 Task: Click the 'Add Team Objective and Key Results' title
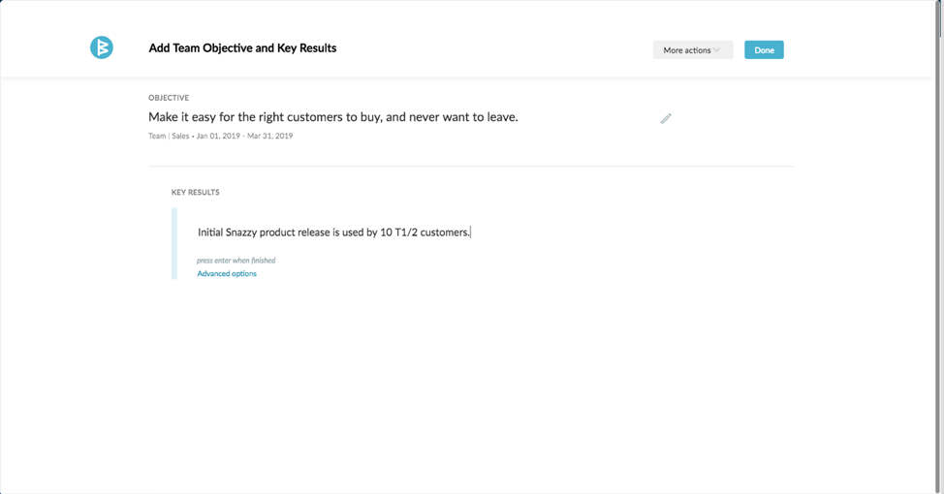(x=242, y=48)
